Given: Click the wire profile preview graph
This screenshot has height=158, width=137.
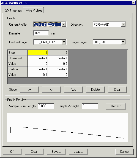Looking at the screenshot, I should click(67, 127).
